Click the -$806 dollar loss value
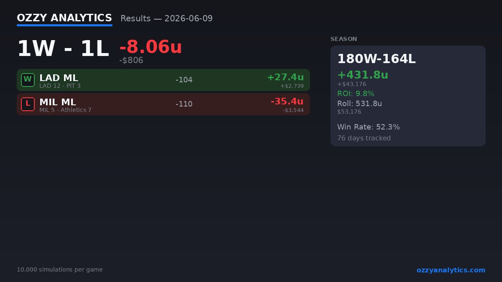 pyautogui.click(x=131, y=60)
